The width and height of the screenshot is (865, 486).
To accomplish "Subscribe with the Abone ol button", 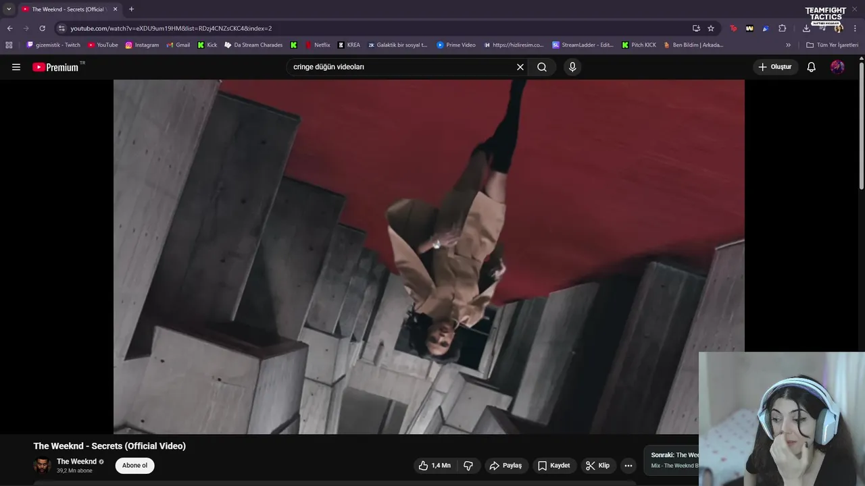I will click(x=134, y=466).
